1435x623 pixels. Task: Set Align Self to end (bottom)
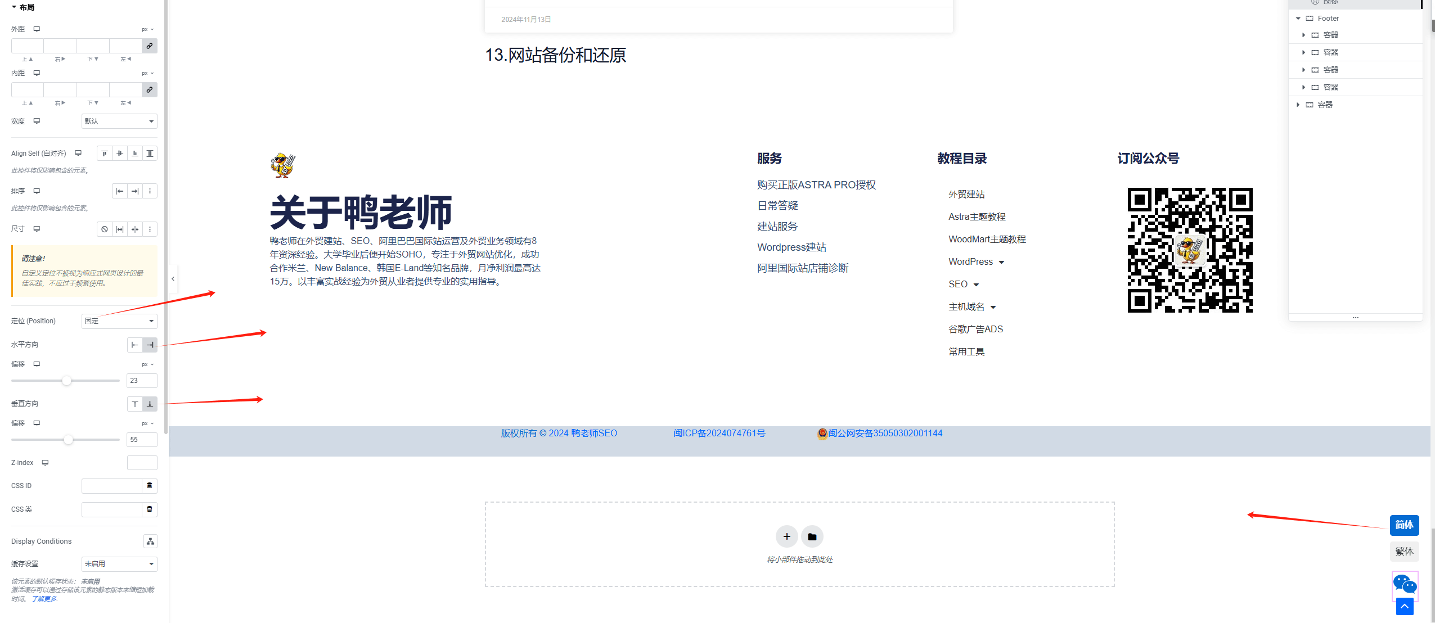(135, 154)
